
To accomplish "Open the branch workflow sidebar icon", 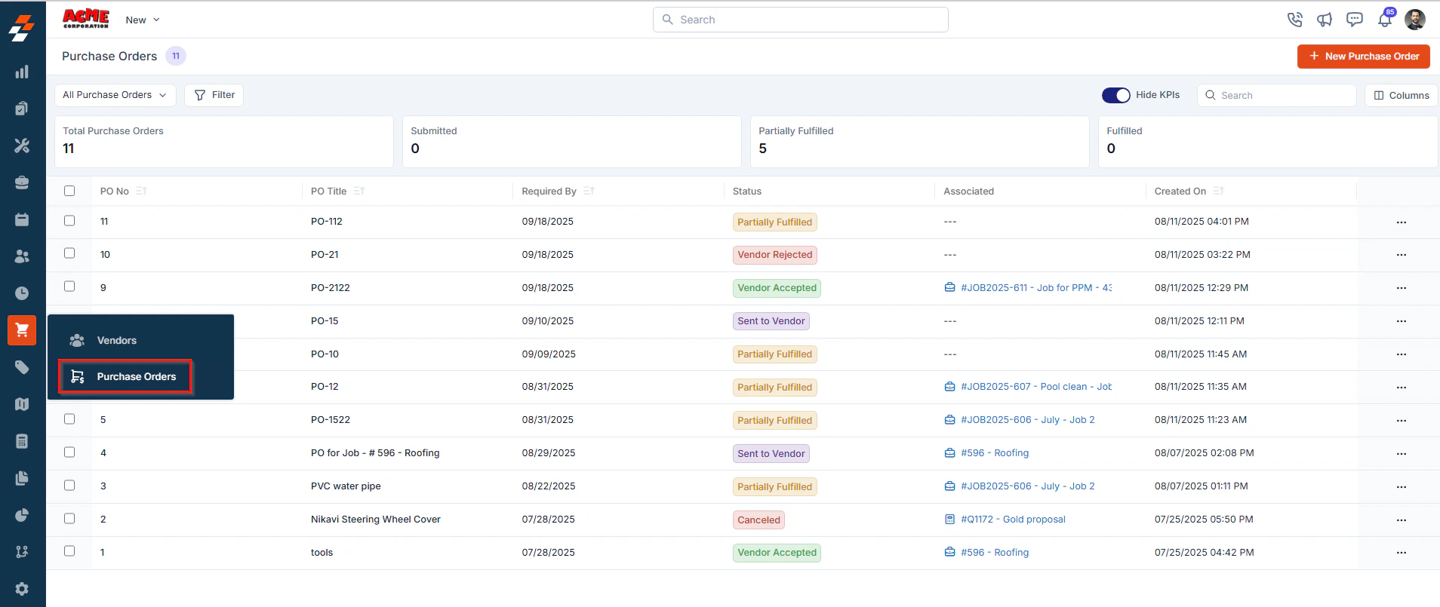I will click(x=22, y=552).
